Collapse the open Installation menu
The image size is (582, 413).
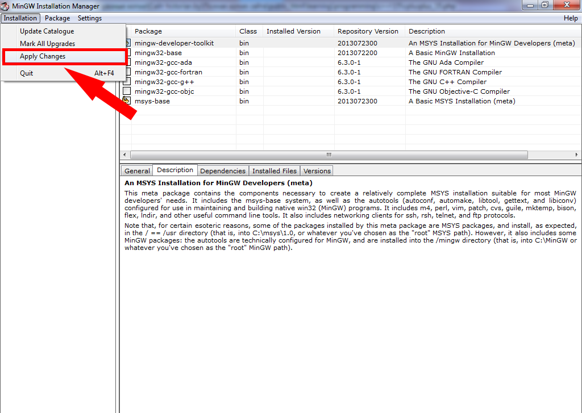tap(20, 18)
